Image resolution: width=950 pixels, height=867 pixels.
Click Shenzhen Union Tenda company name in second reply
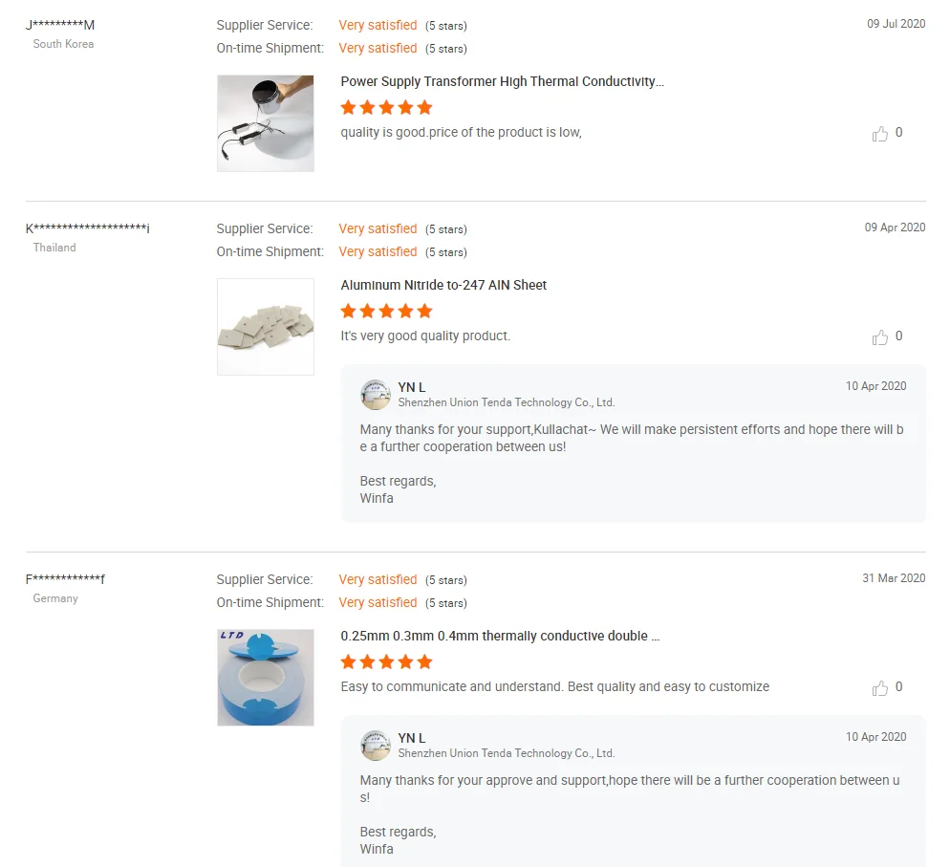click(x=507, y=754)
